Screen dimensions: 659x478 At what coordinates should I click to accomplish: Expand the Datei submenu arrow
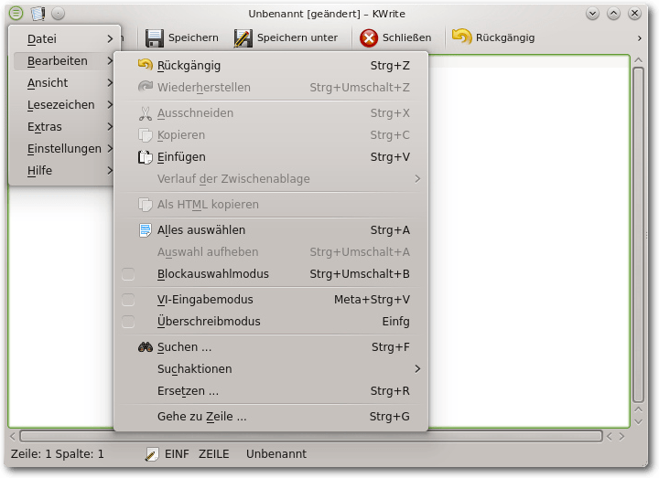point(110,39)
